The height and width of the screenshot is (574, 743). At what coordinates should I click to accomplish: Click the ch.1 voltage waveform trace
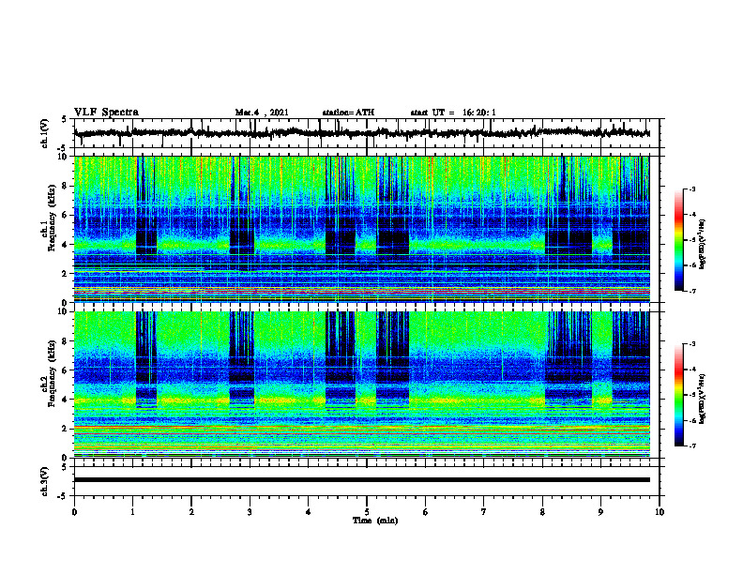point(361,133)
